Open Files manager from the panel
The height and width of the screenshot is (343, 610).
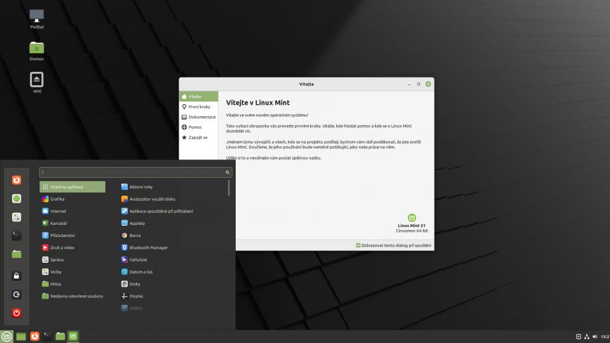click(x=60, y=337)
